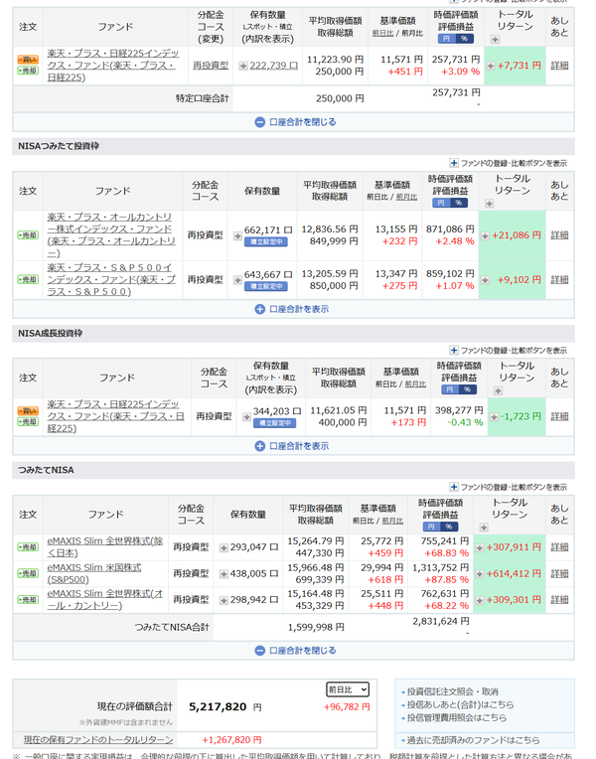Click plus icon under トータルリターン header in NISA成長投資枠

pyautogui.click(x=498, y=390)
